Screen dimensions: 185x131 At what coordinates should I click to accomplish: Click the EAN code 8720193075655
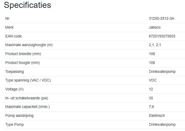[162, 36]
